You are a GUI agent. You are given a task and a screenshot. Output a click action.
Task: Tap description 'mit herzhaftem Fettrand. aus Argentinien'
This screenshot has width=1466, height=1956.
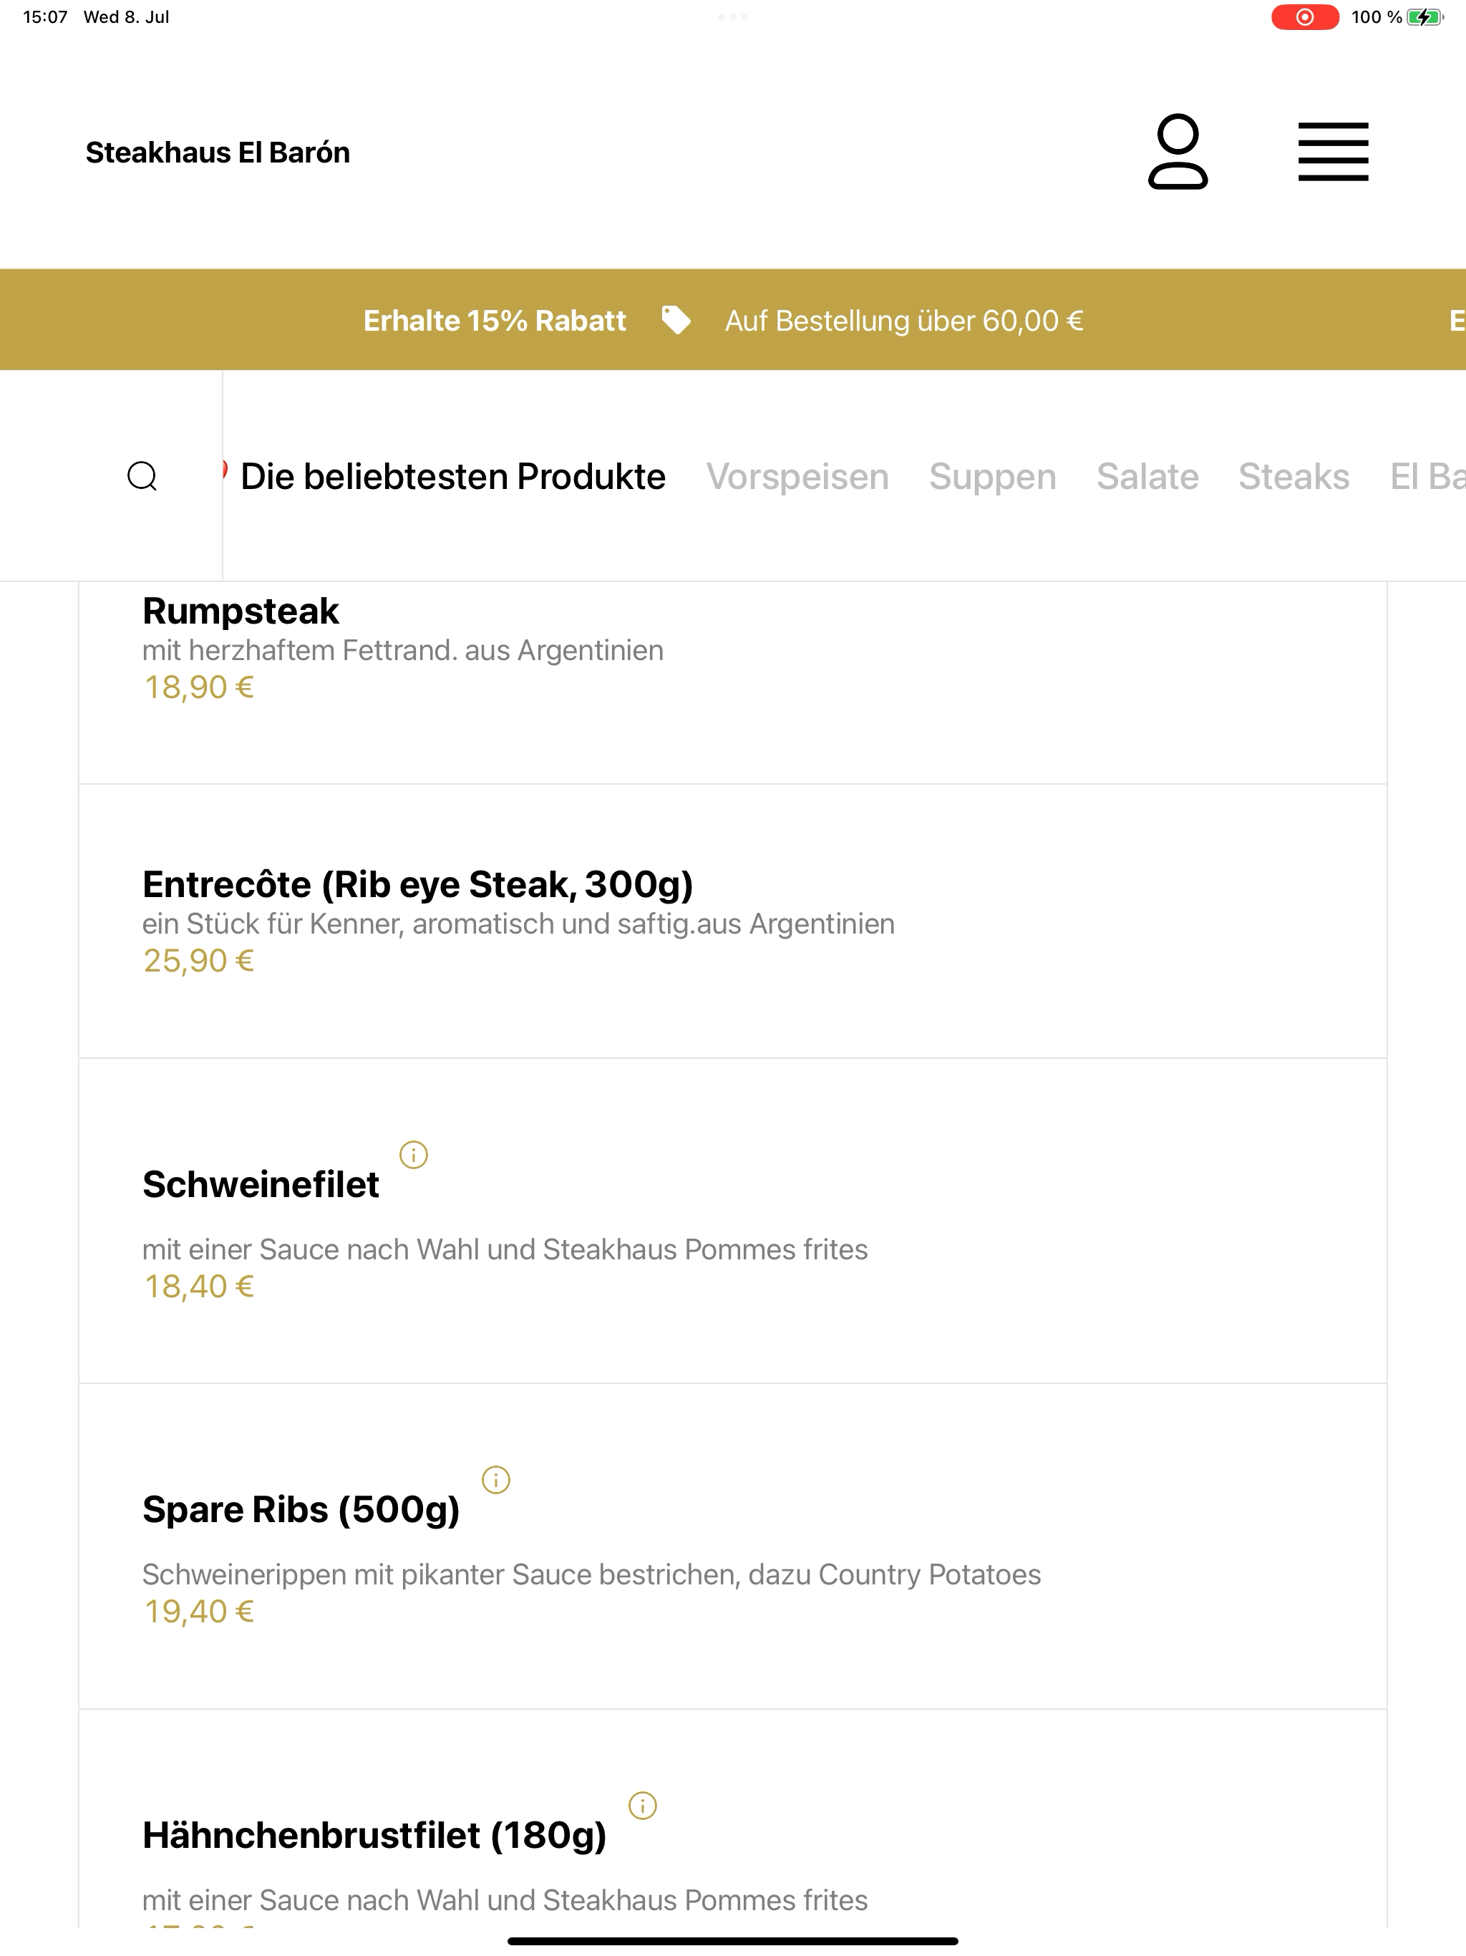tap(403, 650)
